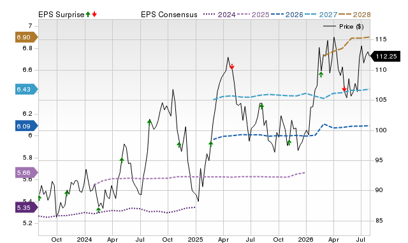Click the red down arrow in the EPS Surprise legend
This screenshot has height=243, width=408.
(x=94, y=15)
